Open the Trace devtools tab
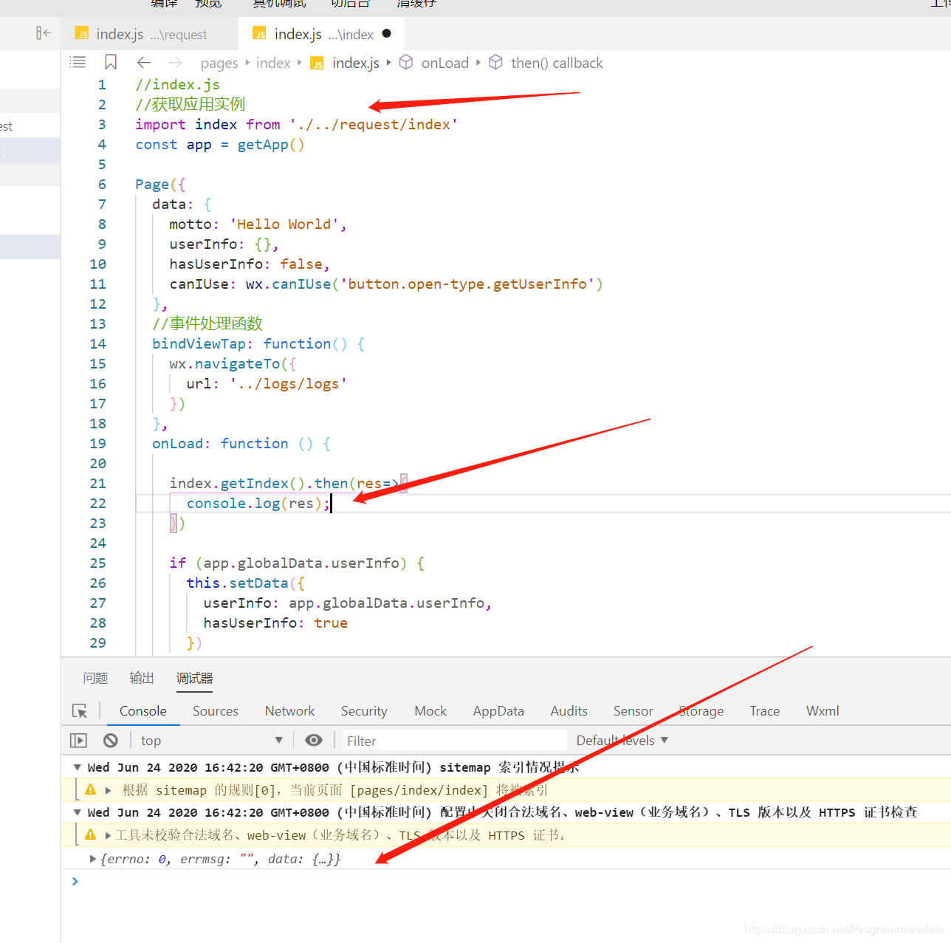Image resolution: width=951 pixels, height=943 pixels. [x=765, y=711]
